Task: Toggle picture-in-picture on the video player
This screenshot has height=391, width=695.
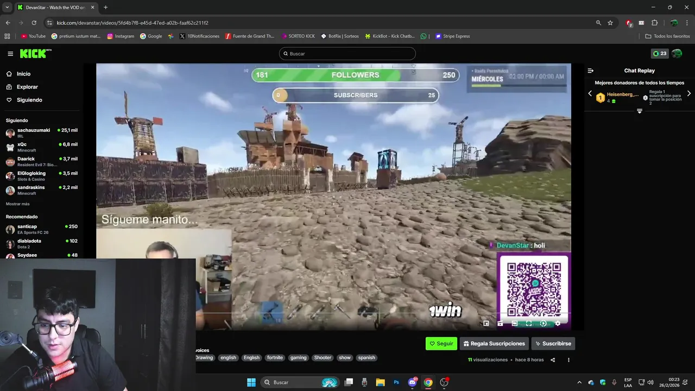Action: tap(486, 324)
